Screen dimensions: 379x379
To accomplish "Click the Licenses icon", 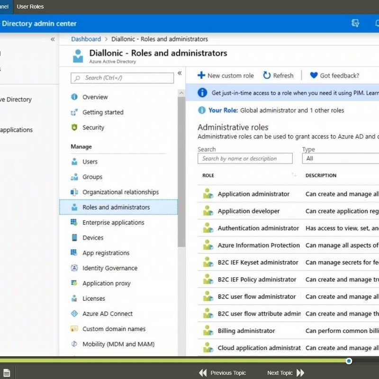I will [74, 298].
